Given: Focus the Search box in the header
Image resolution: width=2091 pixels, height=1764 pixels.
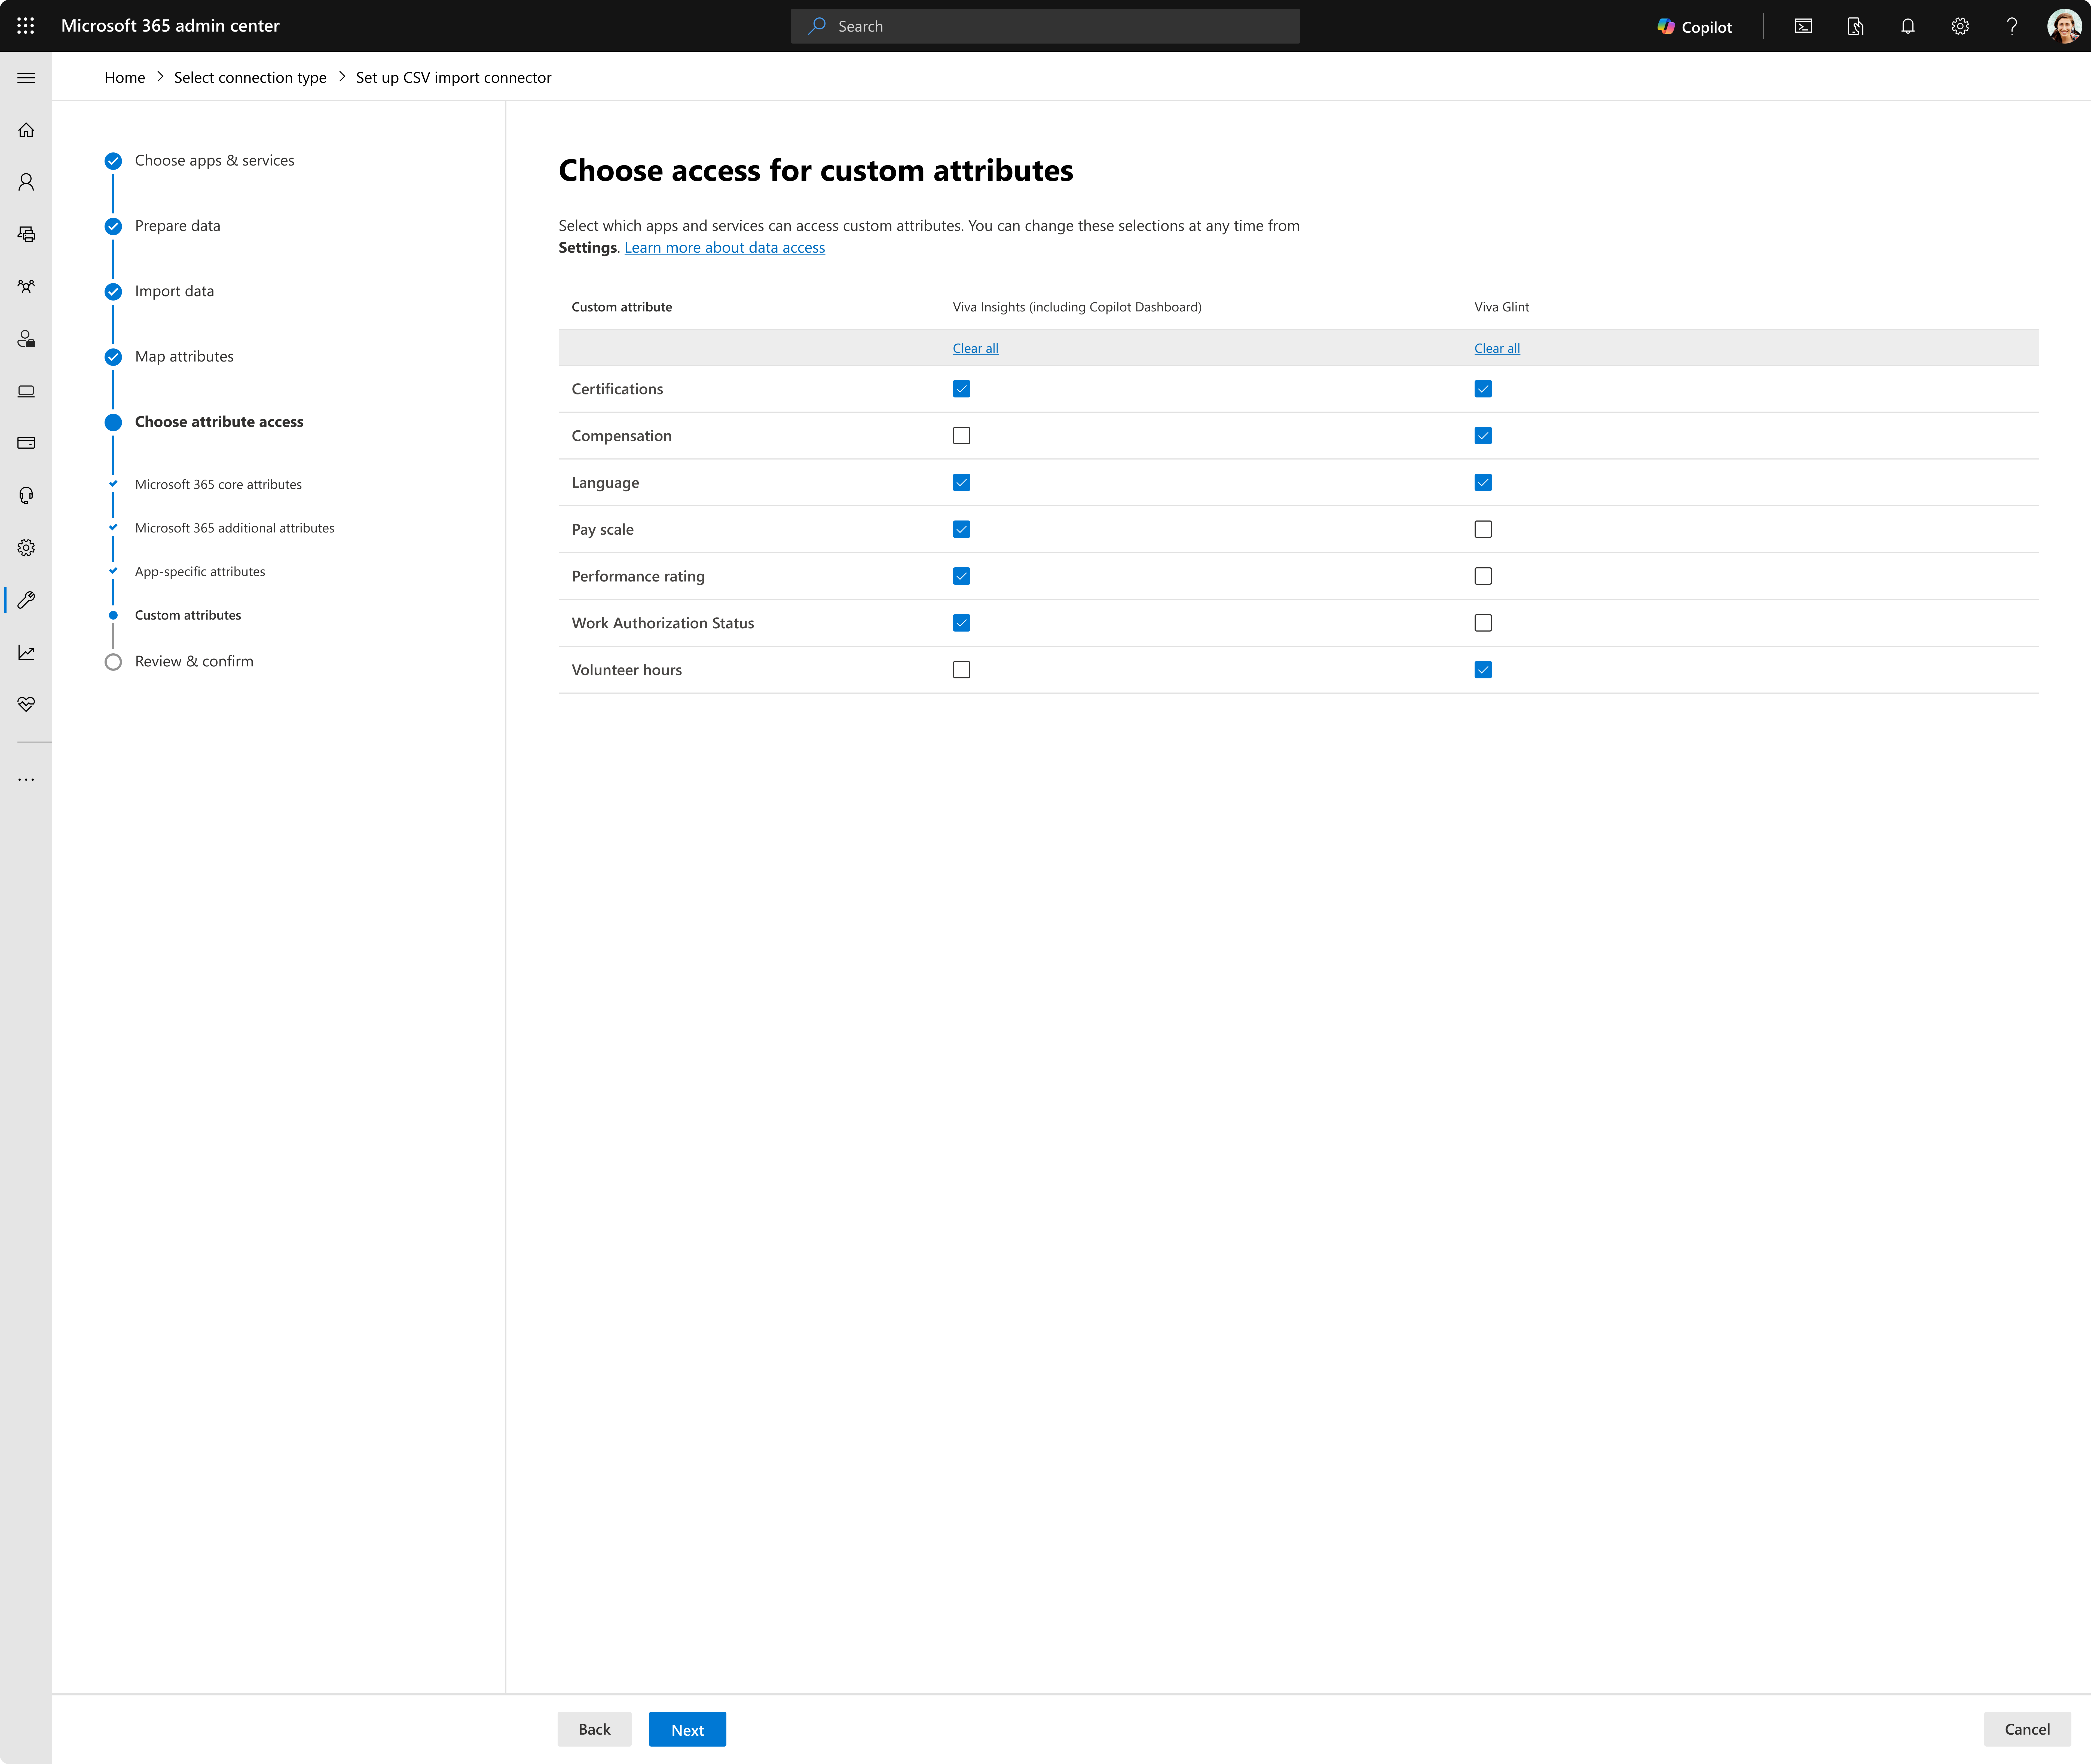Looking at the screenshot, I should tap(1045, 26).
